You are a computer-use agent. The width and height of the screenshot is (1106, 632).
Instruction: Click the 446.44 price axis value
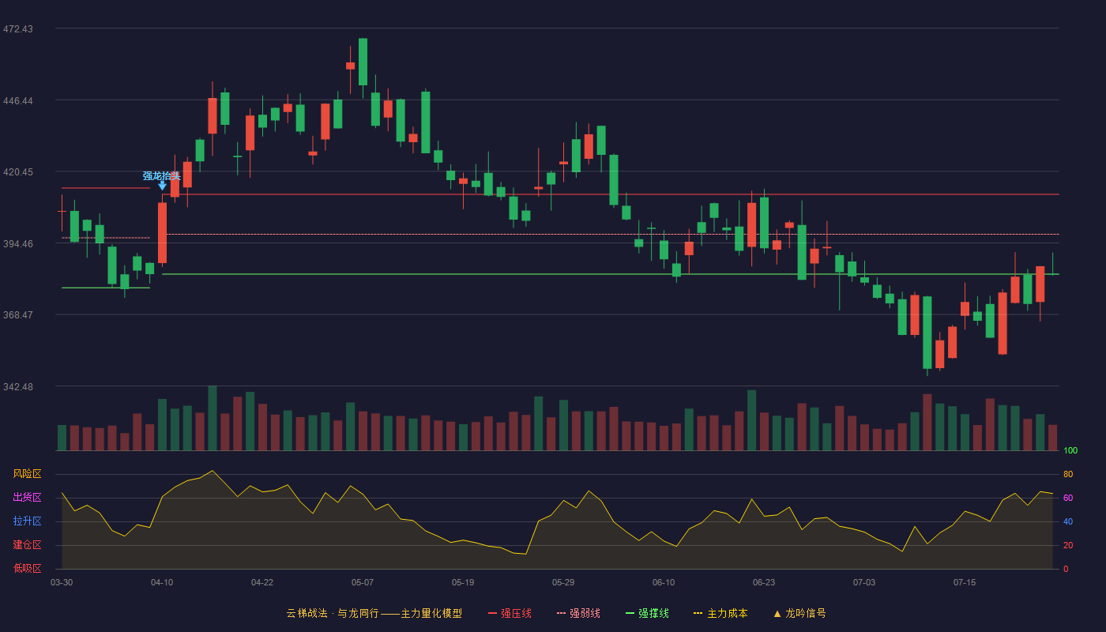[x=18, y=100]
